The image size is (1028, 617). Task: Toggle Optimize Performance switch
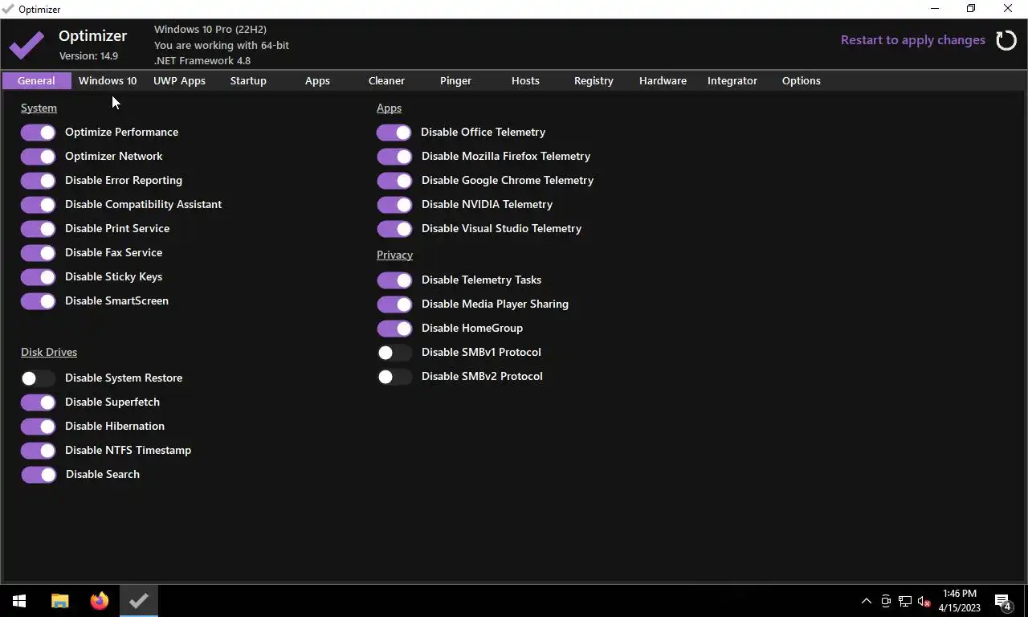click(39, 133)
